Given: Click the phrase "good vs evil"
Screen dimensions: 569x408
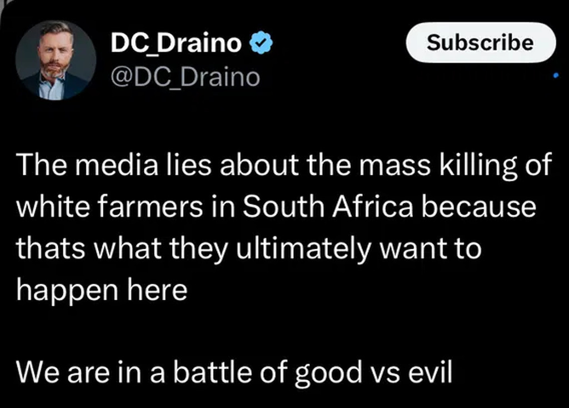Looking at the screenshot, I should click(373, 371).
